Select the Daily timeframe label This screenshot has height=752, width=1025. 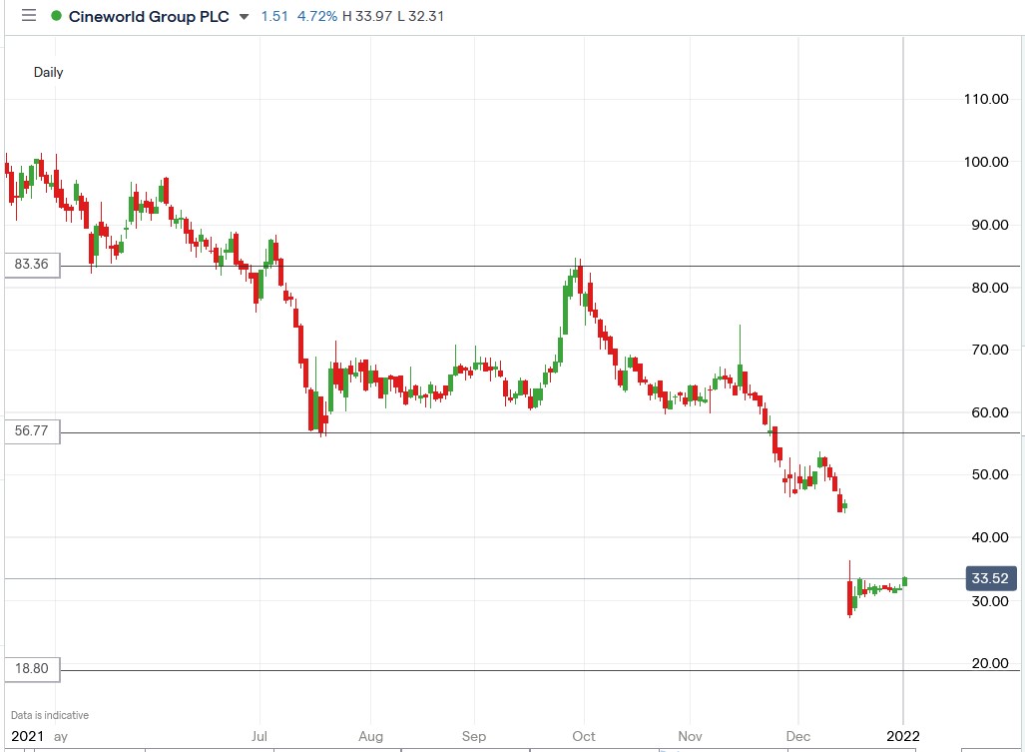tap(47, 72)
